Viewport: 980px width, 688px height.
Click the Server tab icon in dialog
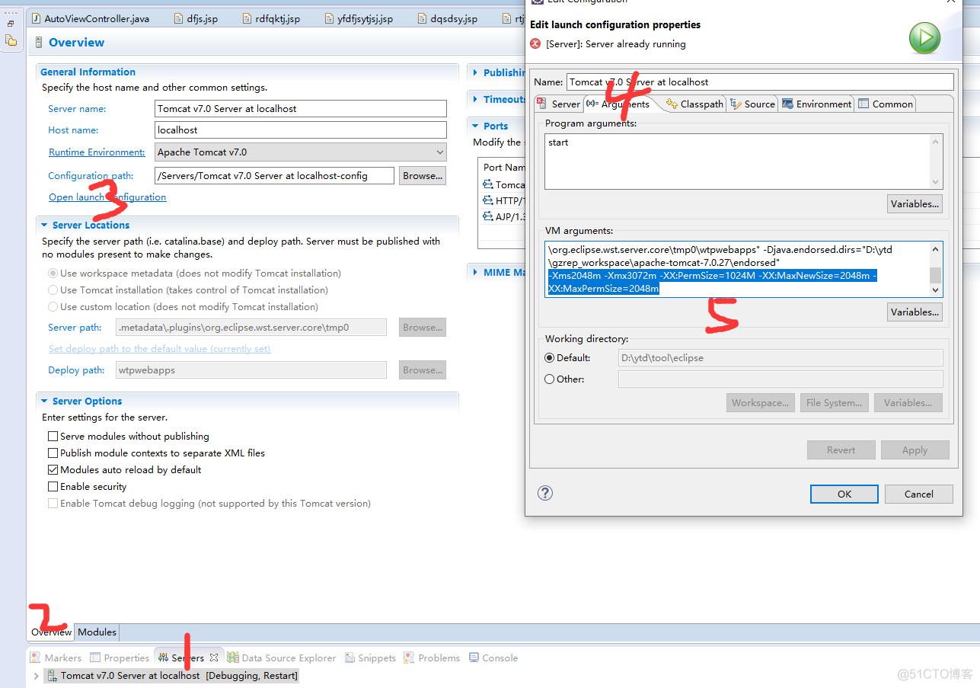point(543,104)
